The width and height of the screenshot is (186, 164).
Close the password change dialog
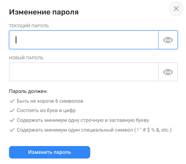176,9
